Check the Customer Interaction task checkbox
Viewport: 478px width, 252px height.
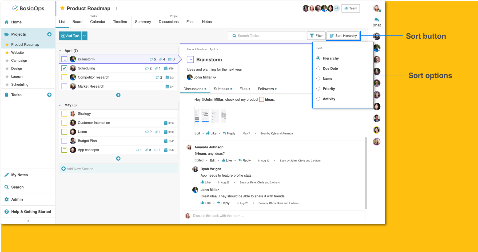click(x=64, y=123)
